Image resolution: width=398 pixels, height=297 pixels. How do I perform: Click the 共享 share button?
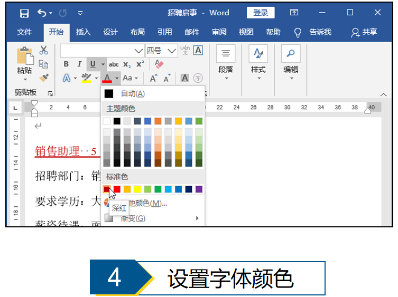click(365, 32)
